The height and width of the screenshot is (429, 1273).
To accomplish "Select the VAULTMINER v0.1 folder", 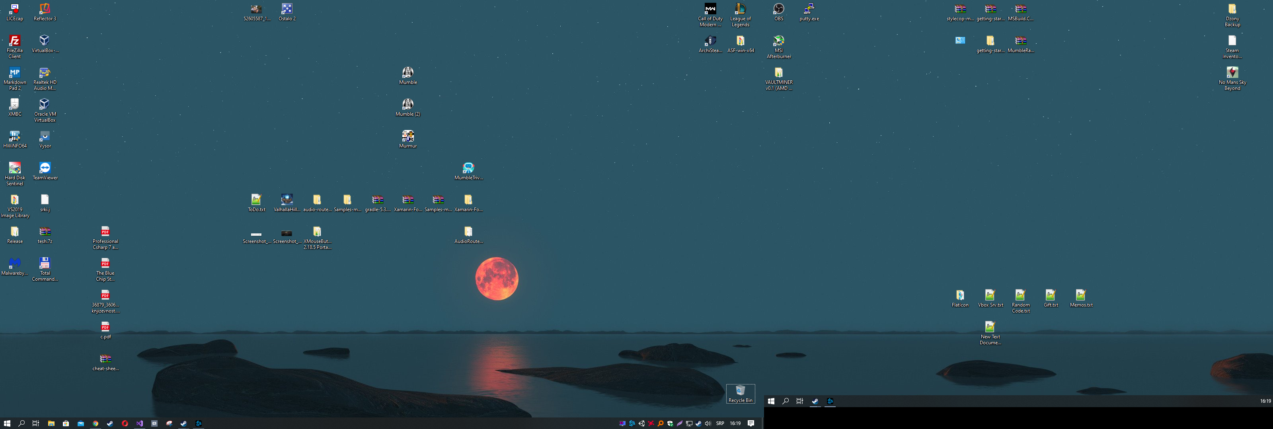I will 778,79.
